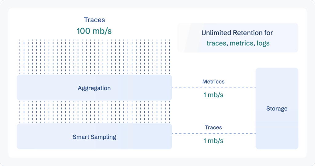
Task: Open the green traces link
Action: [216, 43]
